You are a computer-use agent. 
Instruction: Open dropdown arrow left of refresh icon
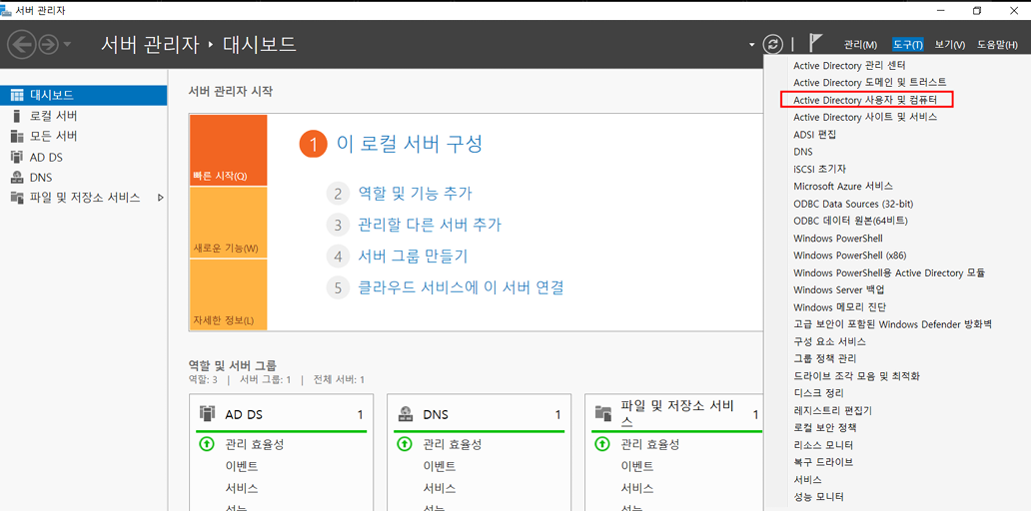tap(751, 45)
